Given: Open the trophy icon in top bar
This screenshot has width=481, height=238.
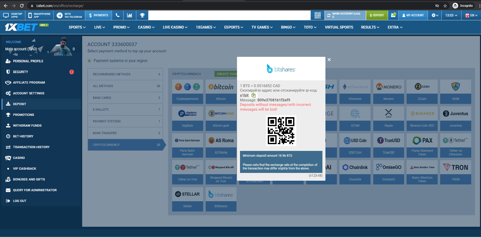Looking at the screenshot, I should tap(142, 15).
